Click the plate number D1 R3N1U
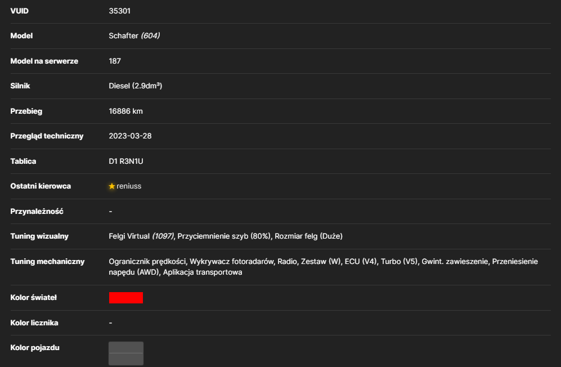The width and height of the screenshot is (561, 367). click(126, 162)
